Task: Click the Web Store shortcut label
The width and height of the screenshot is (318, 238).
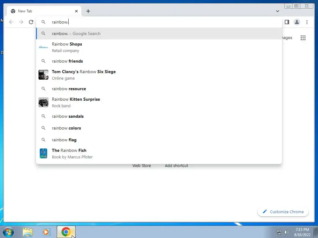Action: pyautogui.click(x=142, y=166)
